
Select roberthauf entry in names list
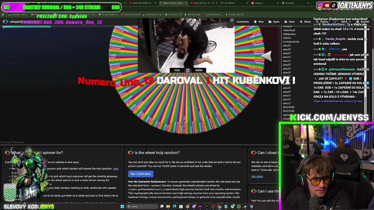pos(289,30)
